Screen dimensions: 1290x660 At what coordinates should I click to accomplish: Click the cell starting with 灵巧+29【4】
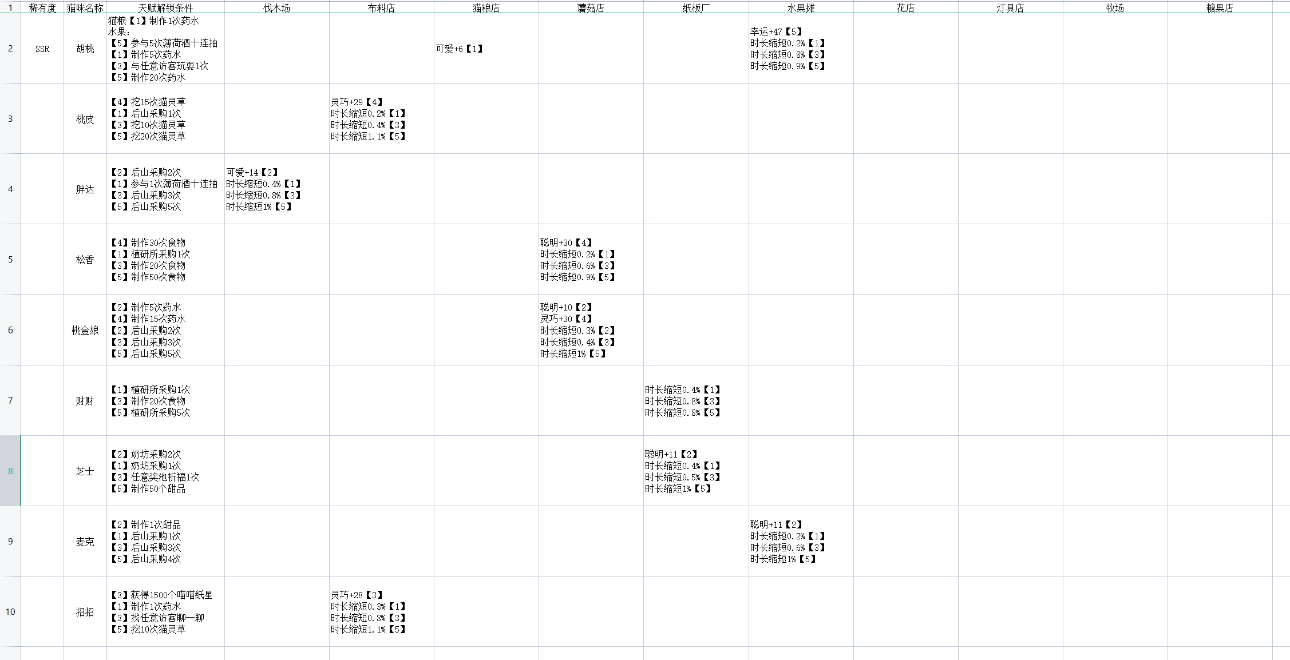click(x=382, y=119)
